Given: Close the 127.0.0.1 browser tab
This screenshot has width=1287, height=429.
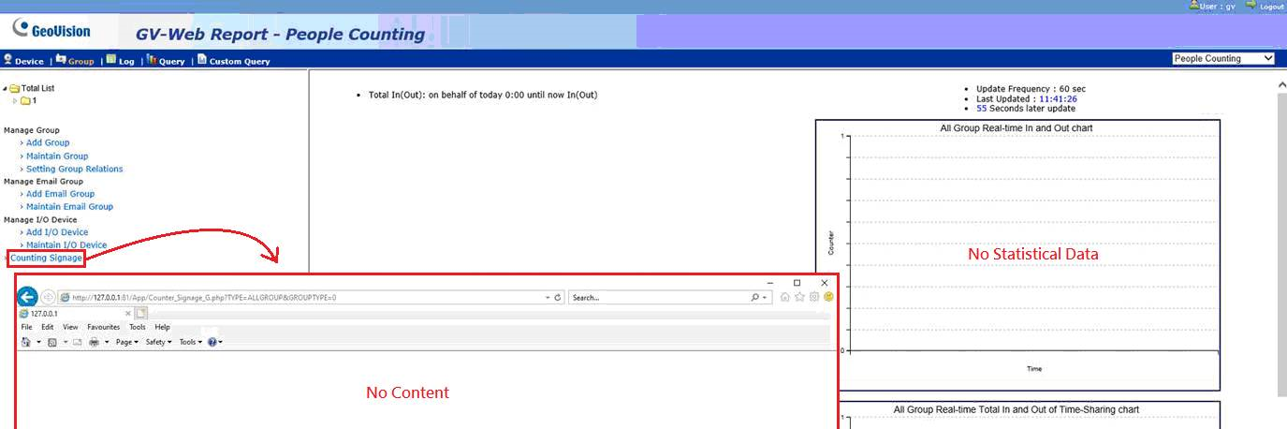Looking at the screenshot, I should pos(129,314).
